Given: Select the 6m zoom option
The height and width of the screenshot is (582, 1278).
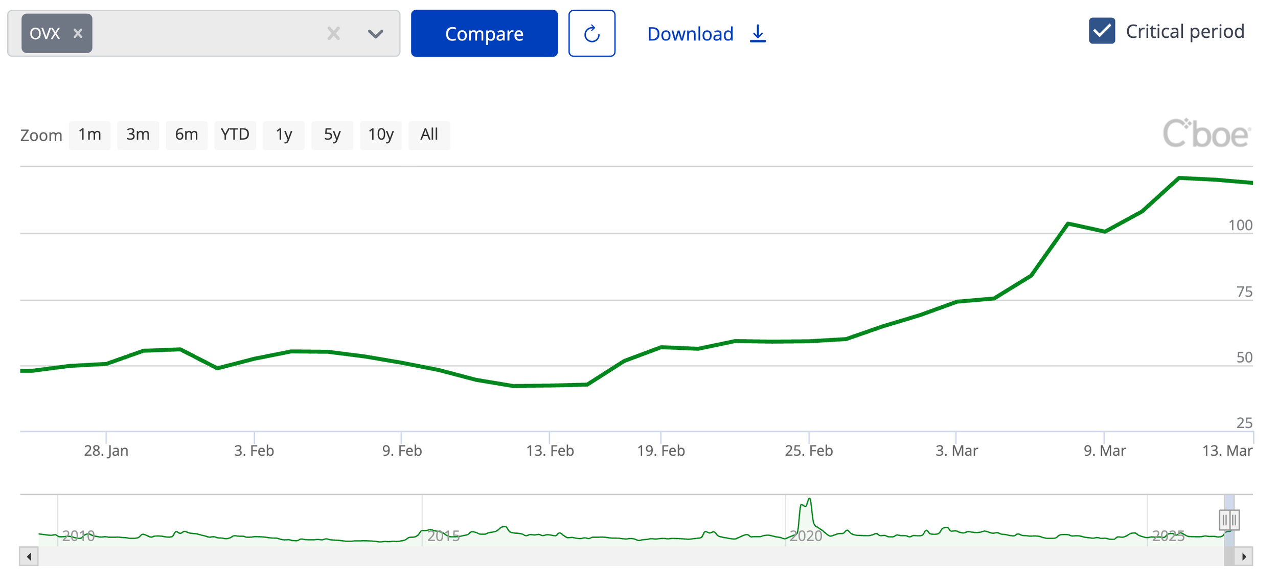Looking at the screenshot, I should [x=187, y=135].
